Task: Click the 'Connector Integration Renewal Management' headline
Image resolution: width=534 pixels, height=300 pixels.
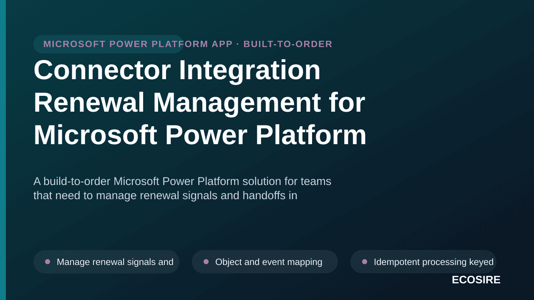Action: click(x=200, y=102)
